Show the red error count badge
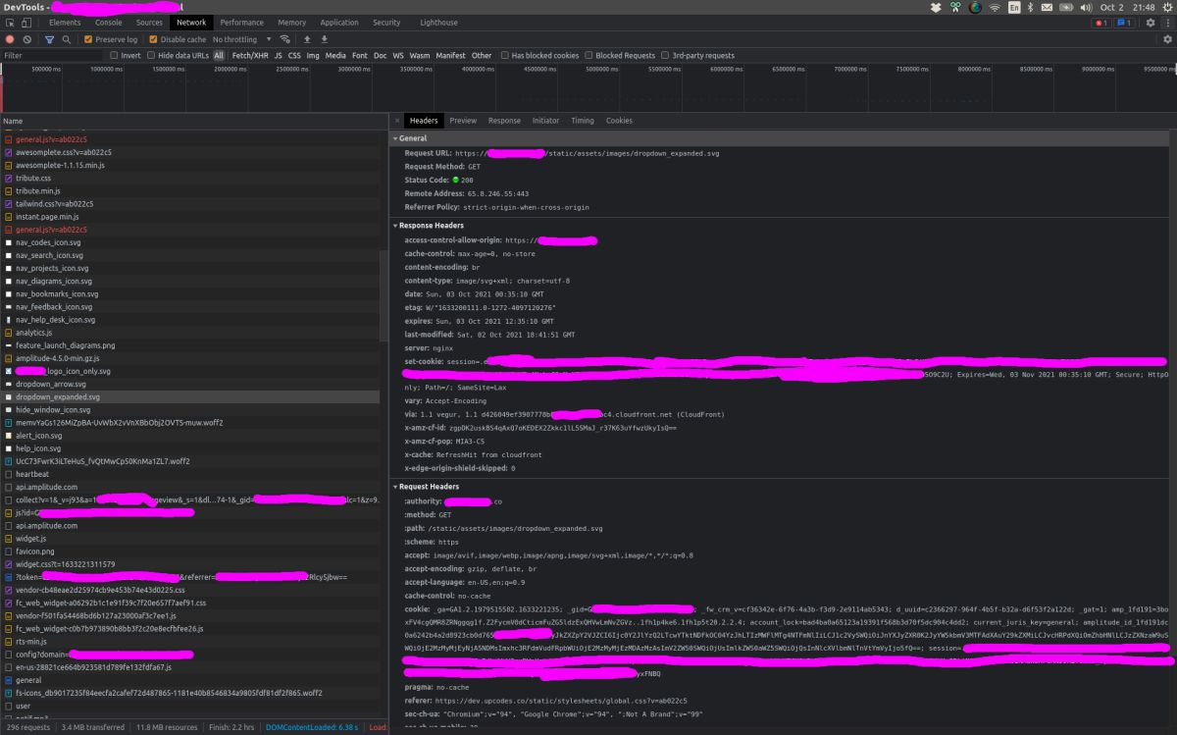Viewport: 1177px width, 735px height. (x=1101, y=23)
